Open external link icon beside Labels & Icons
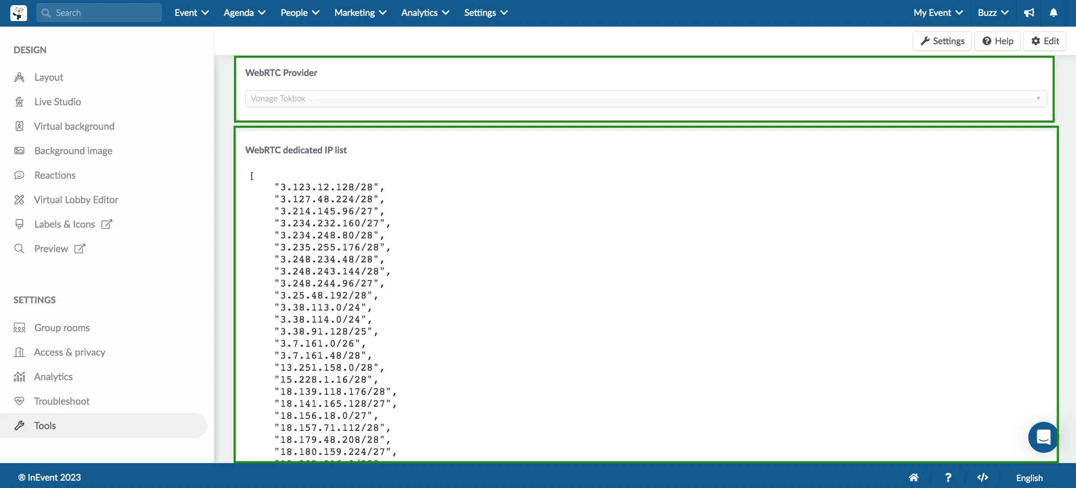The width and height of the screenshot is (1076, 488). point(107,224)
